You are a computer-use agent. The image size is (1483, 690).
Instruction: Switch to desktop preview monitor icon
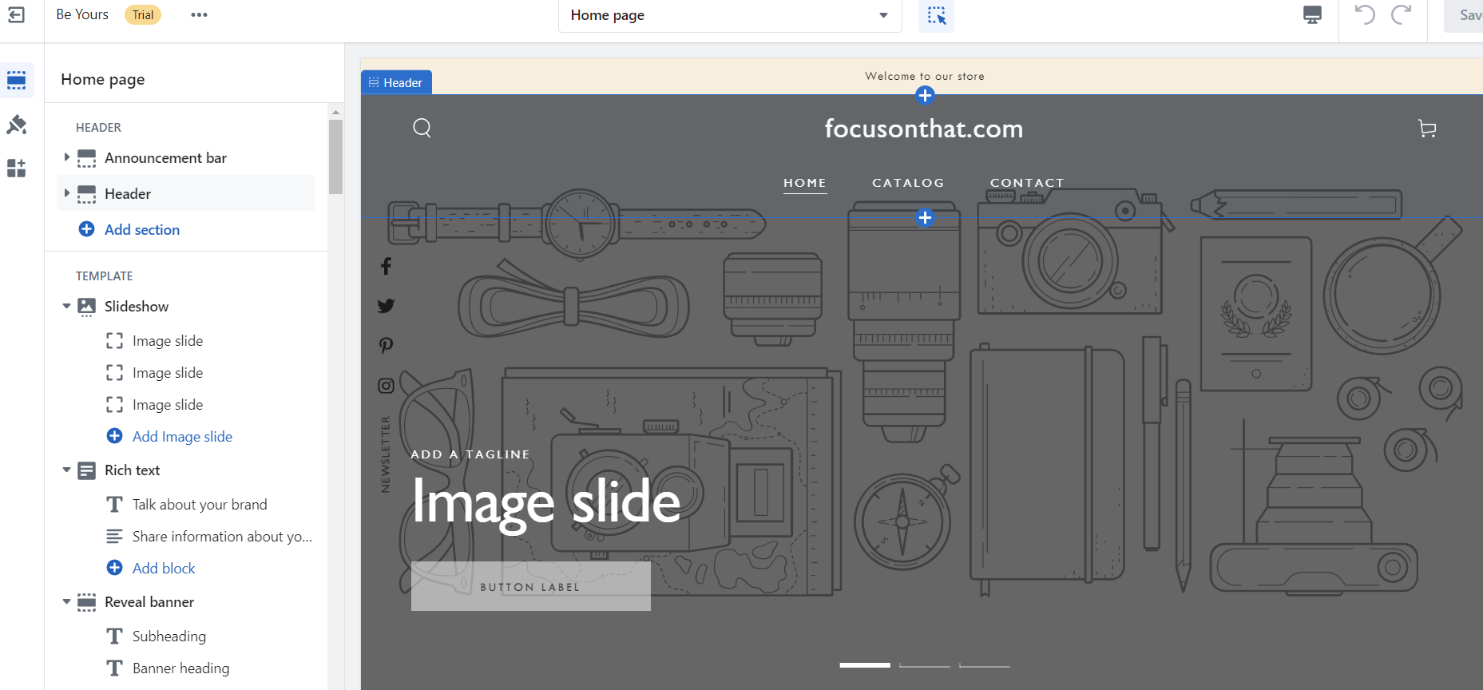point(1312,15)
